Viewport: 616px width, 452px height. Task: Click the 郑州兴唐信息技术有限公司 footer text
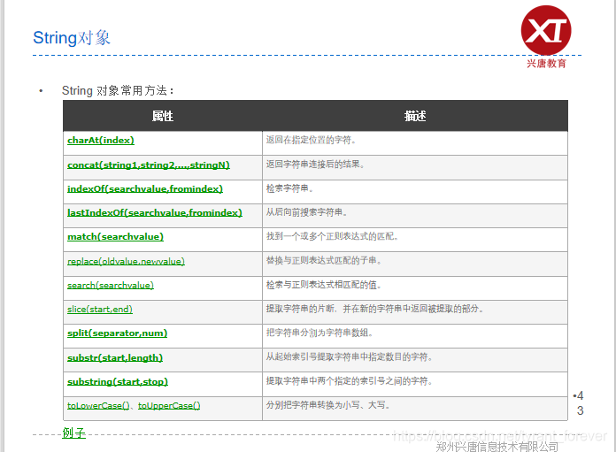[x=497, y=447]
